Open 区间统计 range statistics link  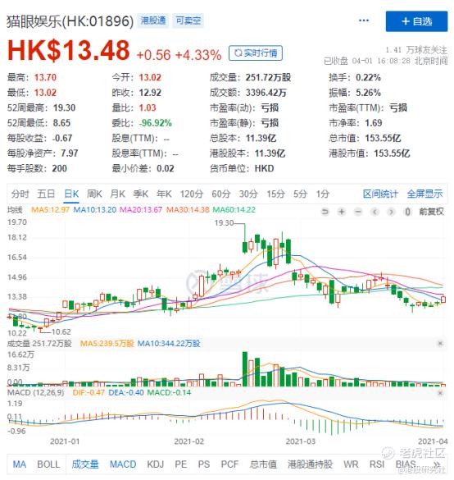pyautogui.click(x=380, y=194)
